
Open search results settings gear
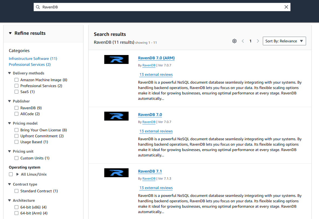tap(234, 41)
